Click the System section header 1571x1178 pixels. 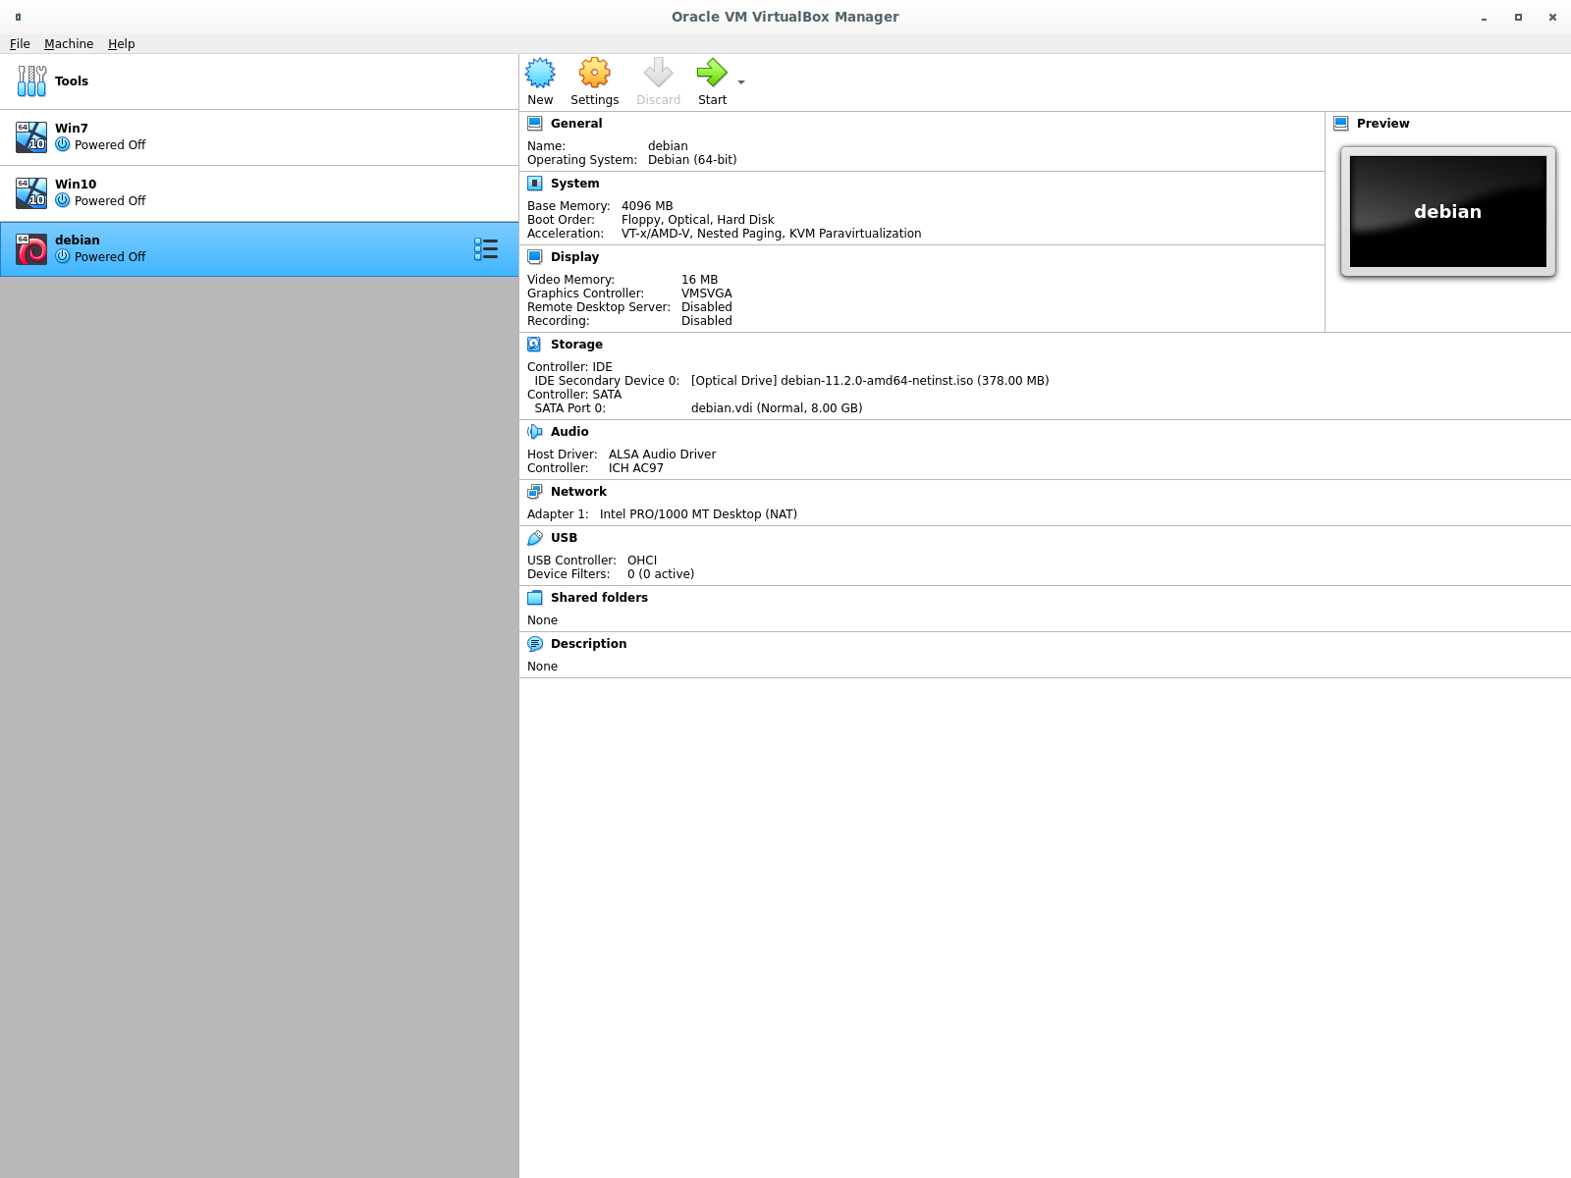coord(574,184)
